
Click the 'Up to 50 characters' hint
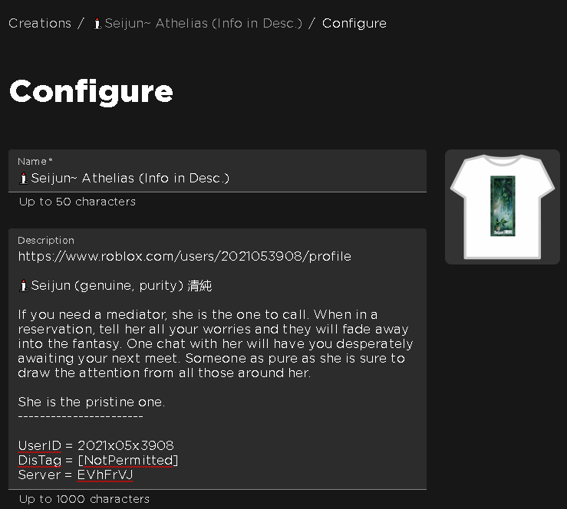[77, 202]
